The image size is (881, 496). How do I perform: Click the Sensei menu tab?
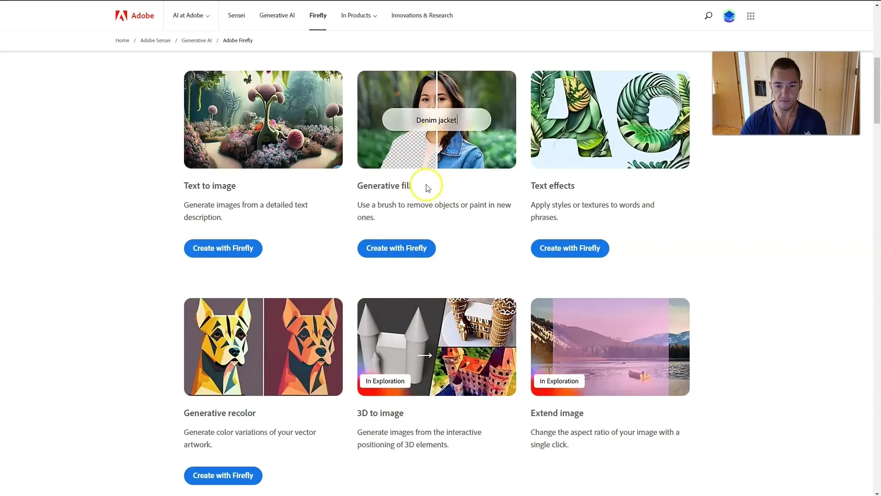[x=236, y=15]
